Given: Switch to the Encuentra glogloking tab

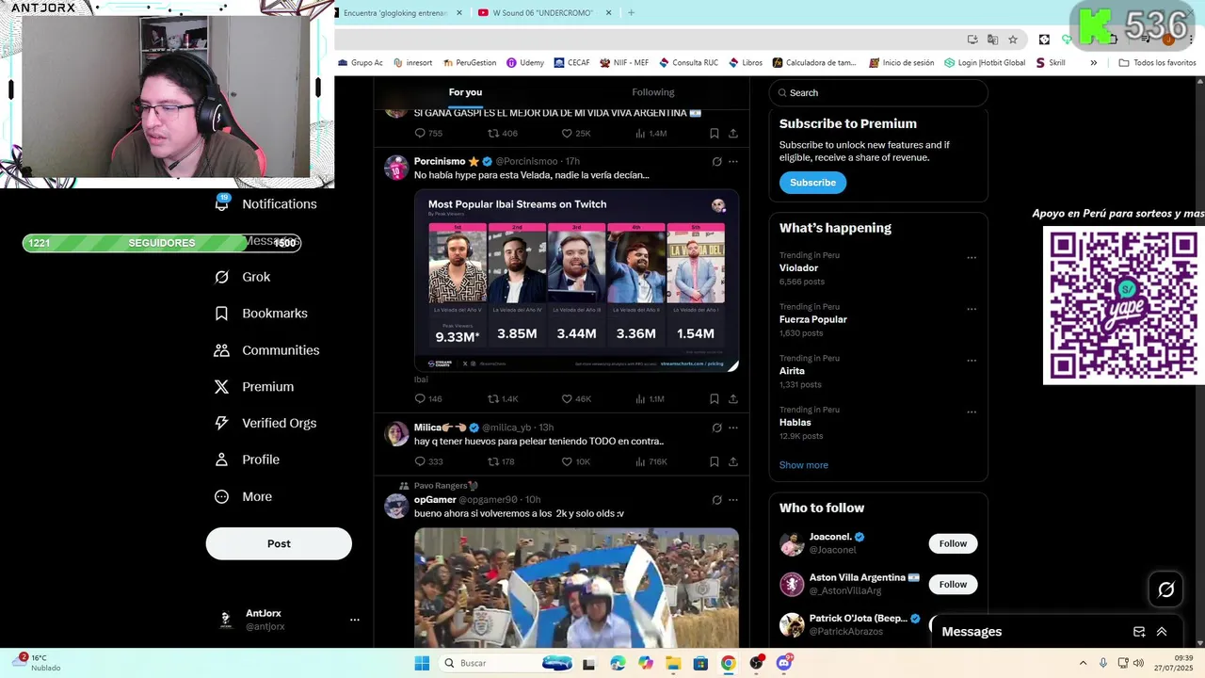Looking at the screenshot, I should (399, 13).
